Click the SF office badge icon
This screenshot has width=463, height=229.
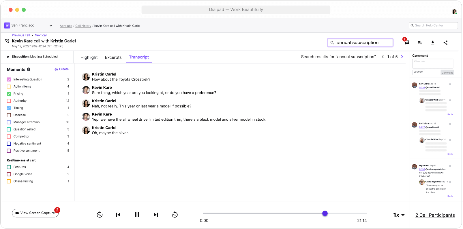pyautogui.click(x=7, y=26)
